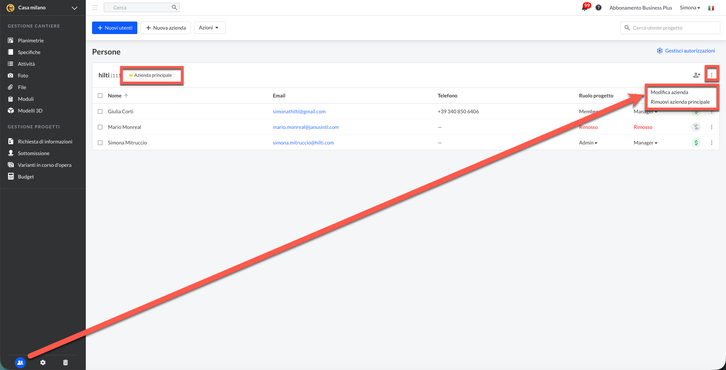Open the Admin role dropdown for Simona Mitruccio

click(x=588, y=143)
